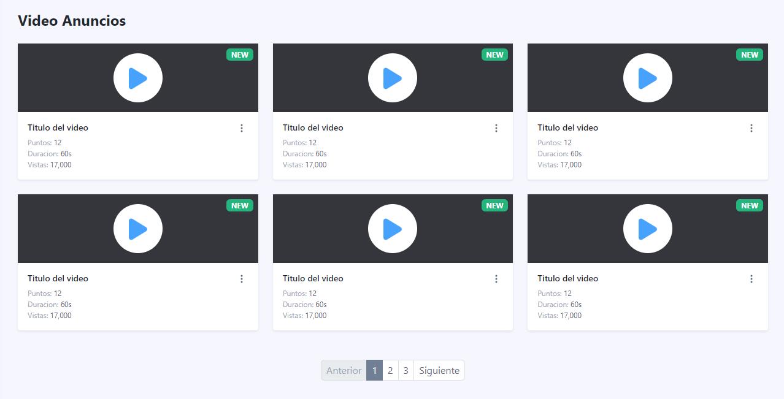Open the bottom-right video thumbnail
The image size is (784, 399).
(648, 228)
